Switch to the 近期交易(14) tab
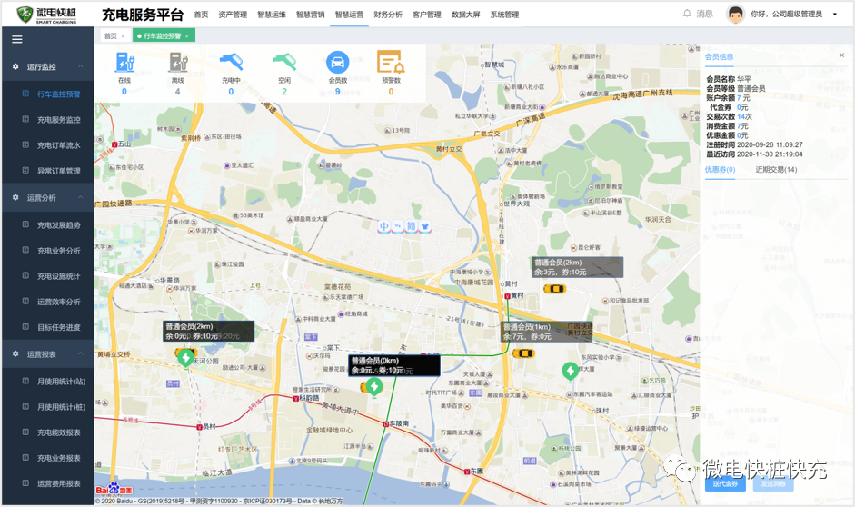Viewport: 855px width, 507px height. [x=776, y=170]
